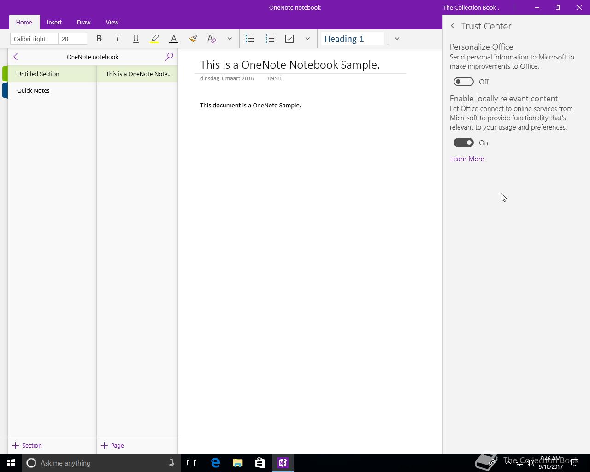
Task: Click into note body text
Action: click(250, 105)
